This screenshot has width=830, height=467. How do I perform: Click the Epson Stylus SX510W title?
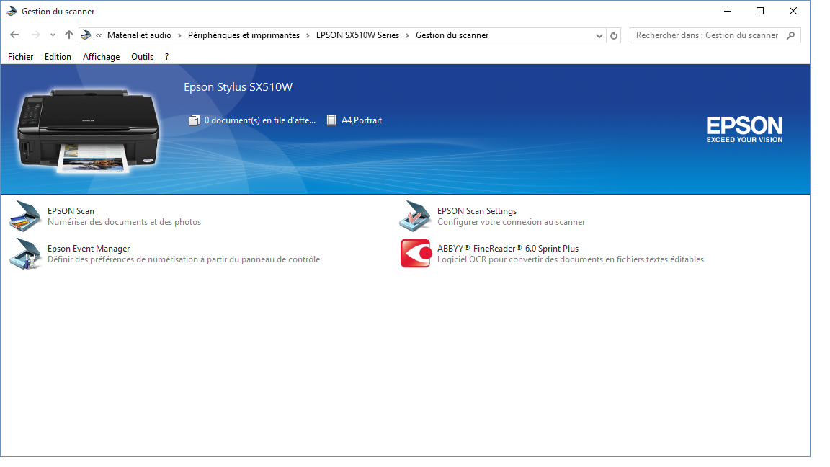pos(238,87)
